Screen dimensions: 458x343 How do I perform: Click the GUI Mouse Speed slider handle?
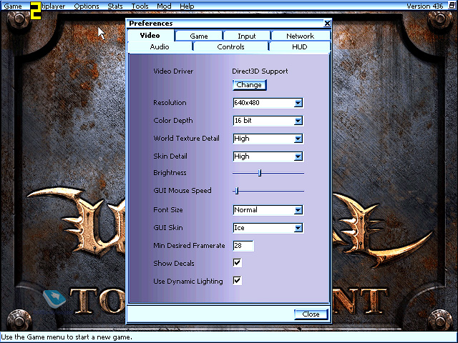[x=237, y=191]
